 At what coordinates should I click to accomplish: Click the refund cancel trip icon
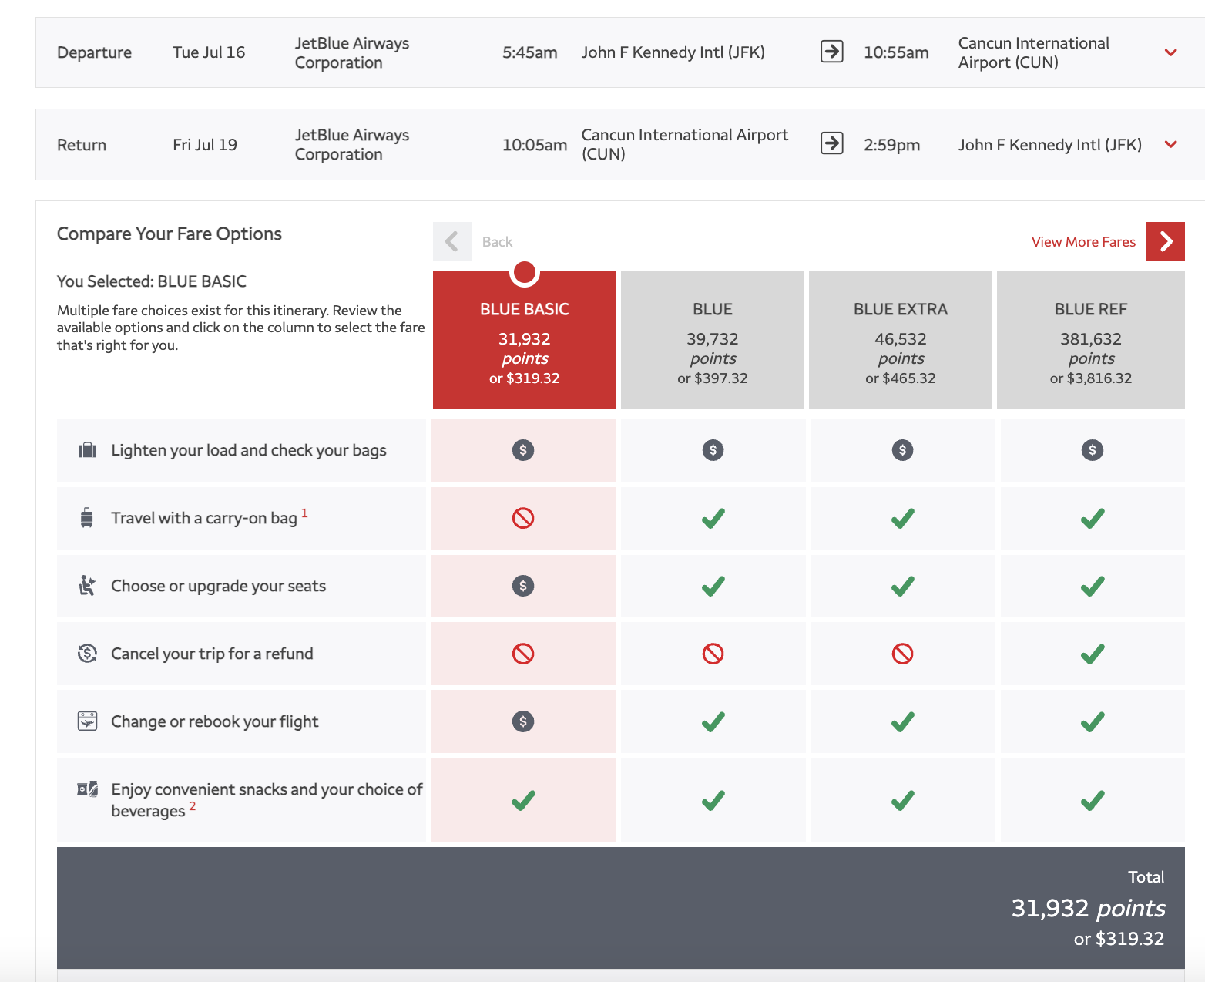[87, 654]
